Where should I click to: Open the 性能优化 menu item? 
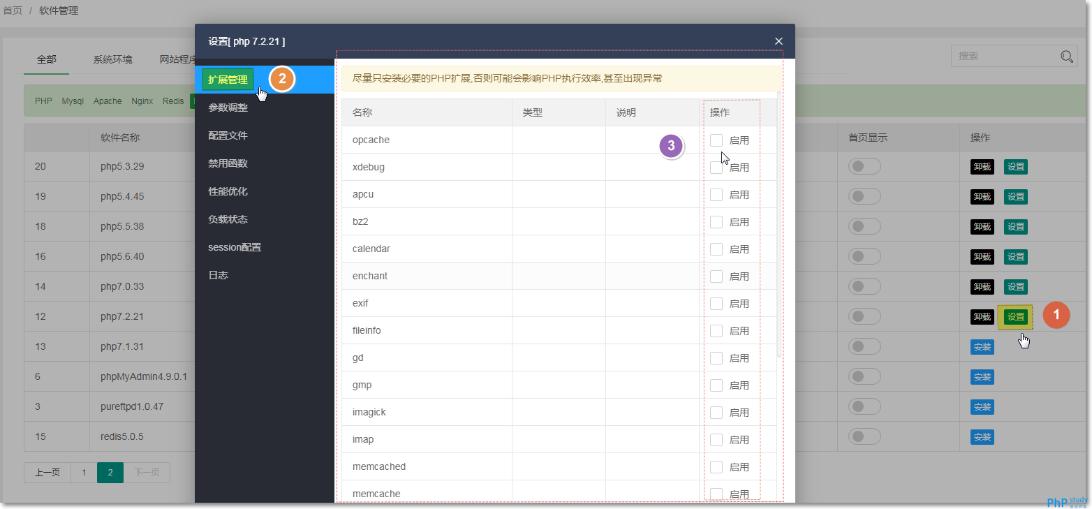point(265,191)
